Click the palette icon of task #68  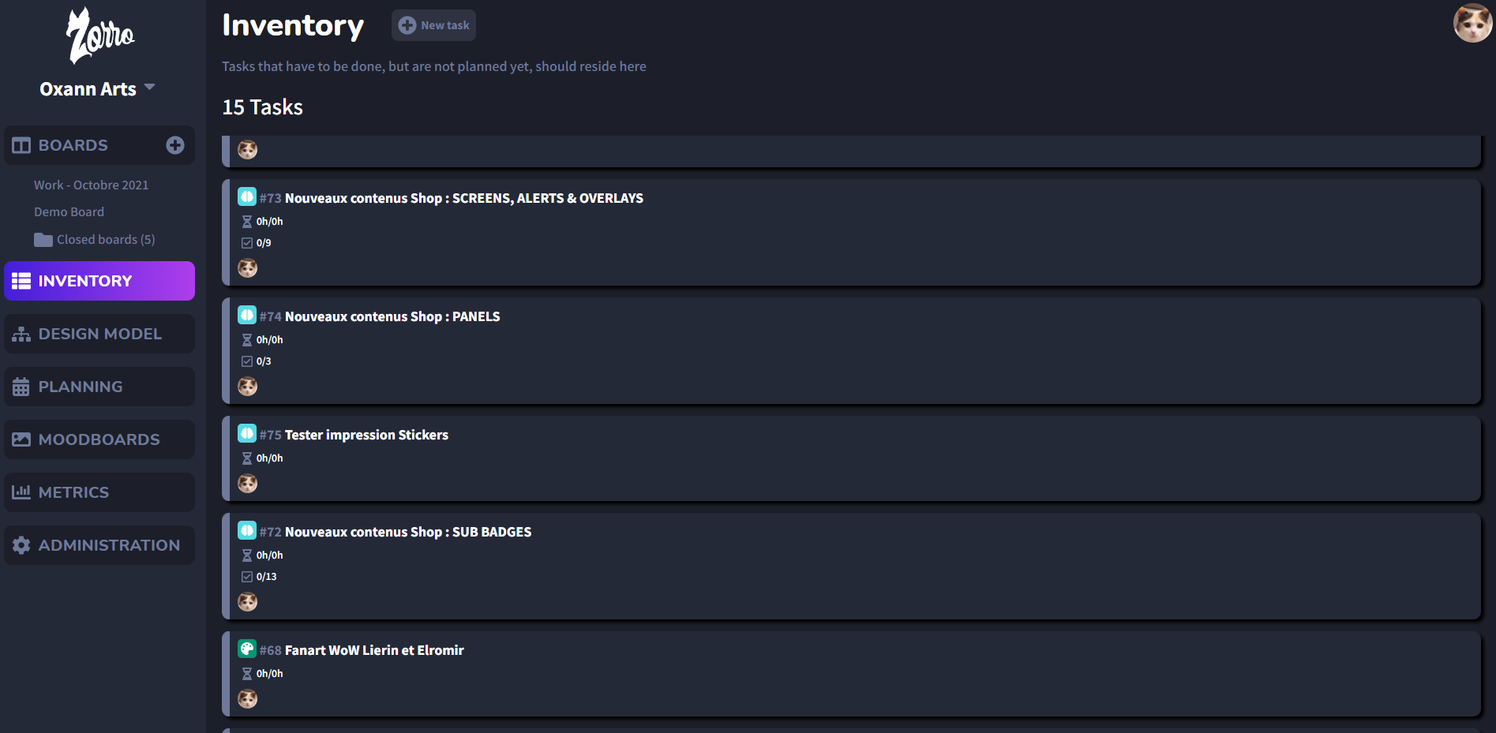pos(247,649)
